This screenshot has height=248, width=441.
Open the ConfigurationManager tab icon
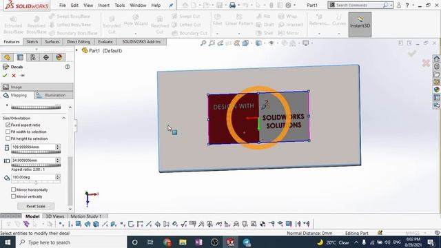33,57
